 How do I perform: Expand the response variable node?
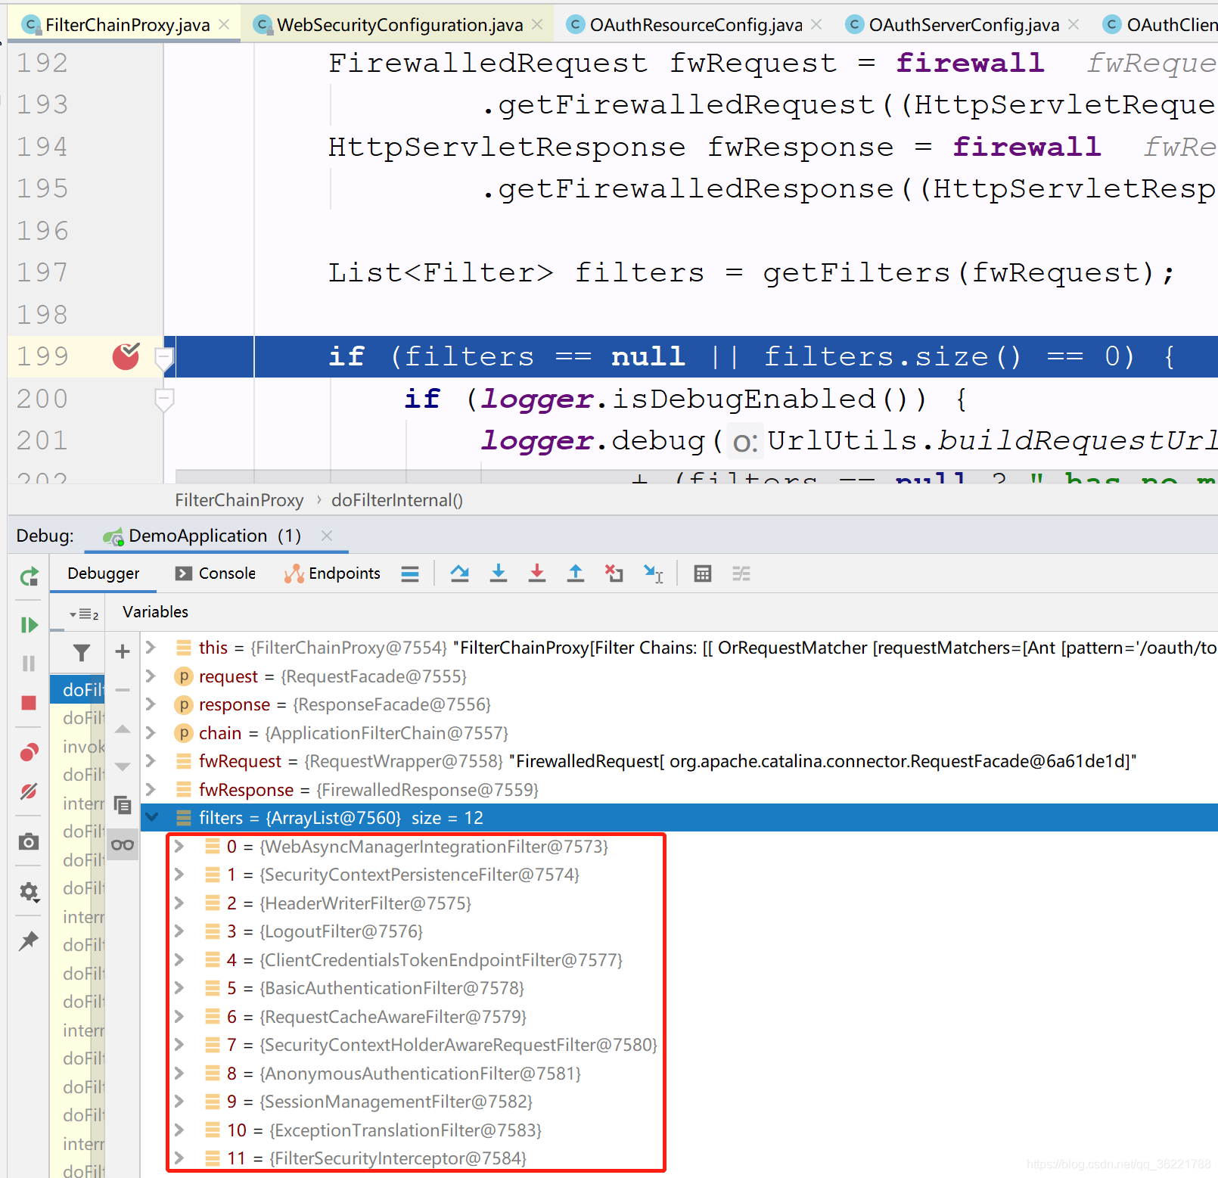click(x=151, y=704)
